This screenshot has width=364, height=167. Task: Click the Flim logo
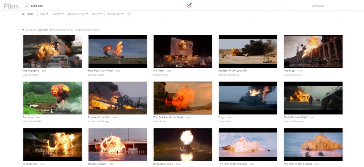click(x=11, y=6)
